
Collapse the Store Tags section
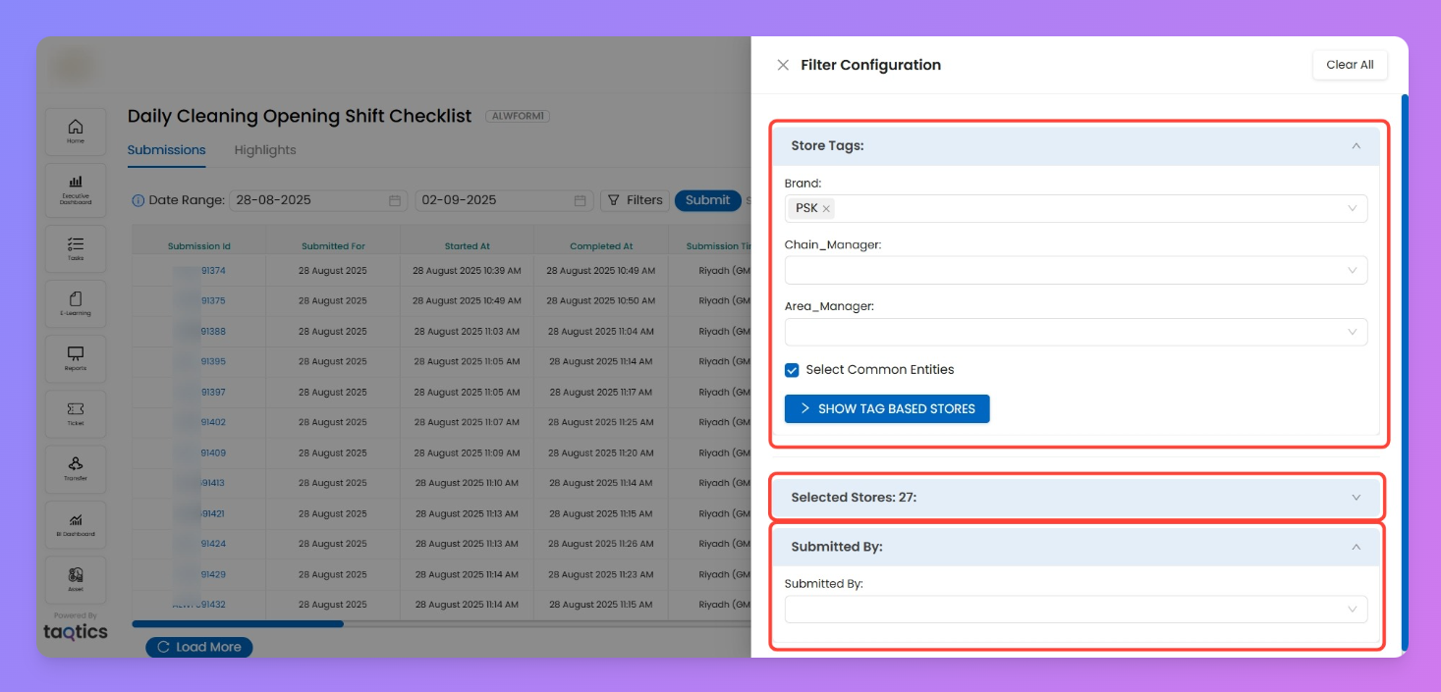pyautogui.click(x=1356, y=145)
